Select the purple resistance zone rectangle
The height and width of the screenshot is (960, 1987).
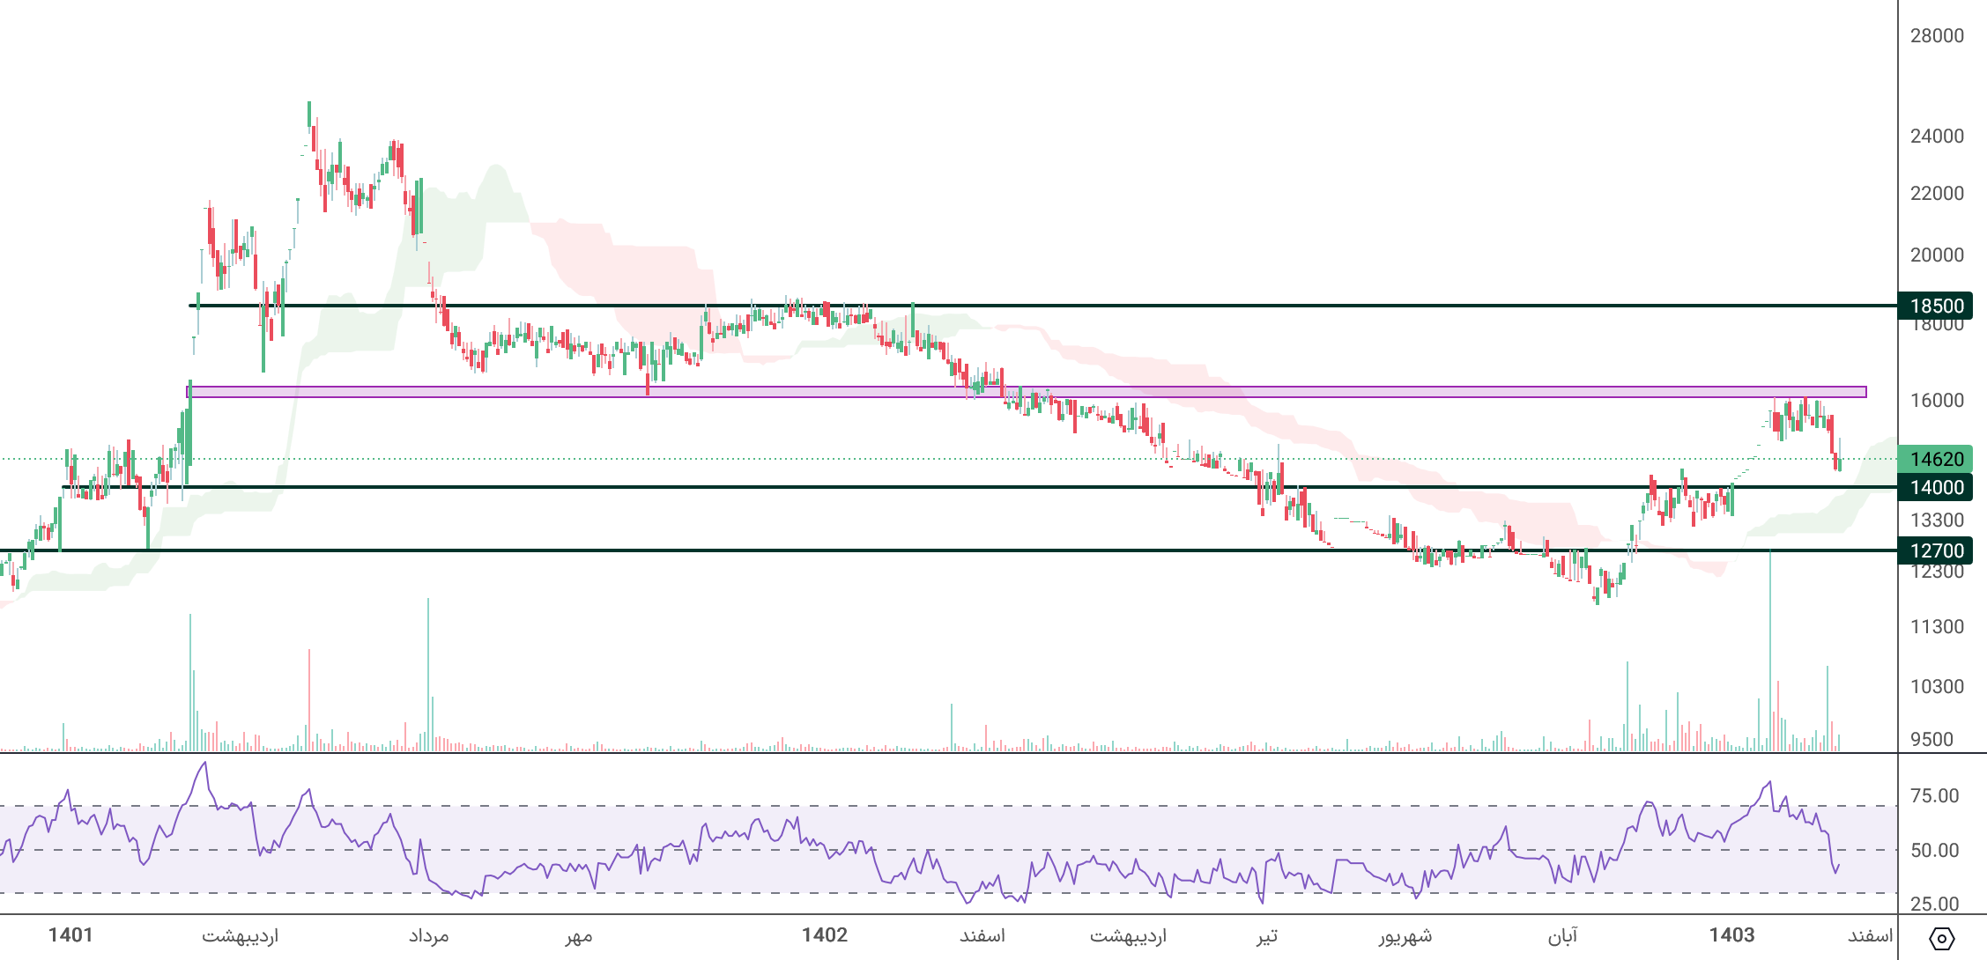pos(1027,392)
